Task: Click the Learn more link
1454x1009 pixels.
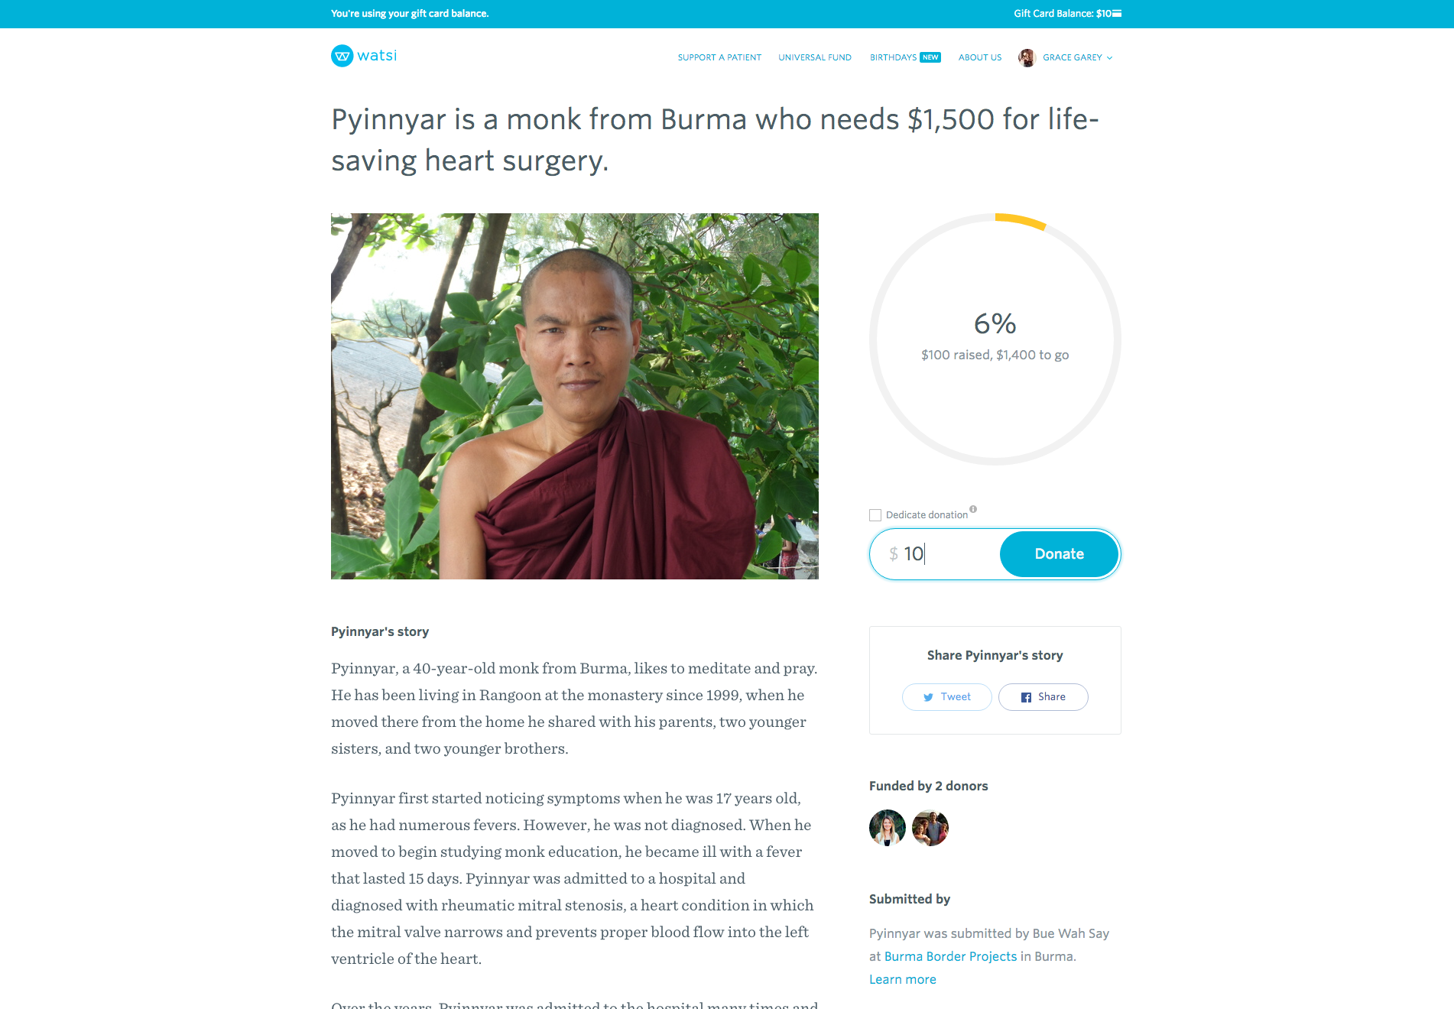Action: tap(903, 980)
